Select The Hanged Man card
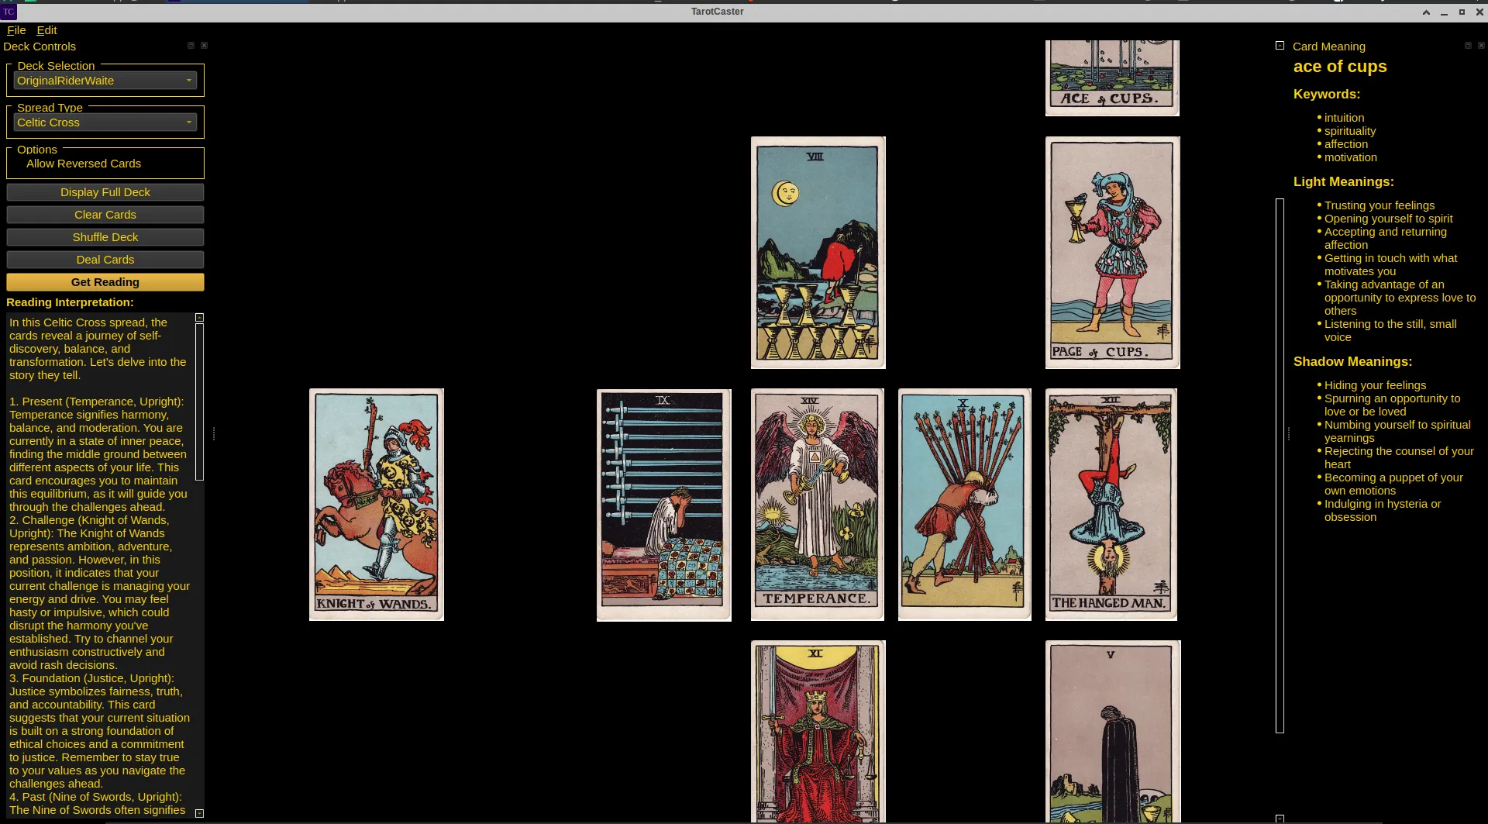The height and width of the screenshot is (824, 1488). point(1111,505)
